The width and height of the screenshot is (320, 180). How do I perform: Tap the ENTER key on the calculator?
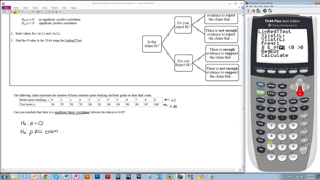pyautogui.click(x=303, y=149)
